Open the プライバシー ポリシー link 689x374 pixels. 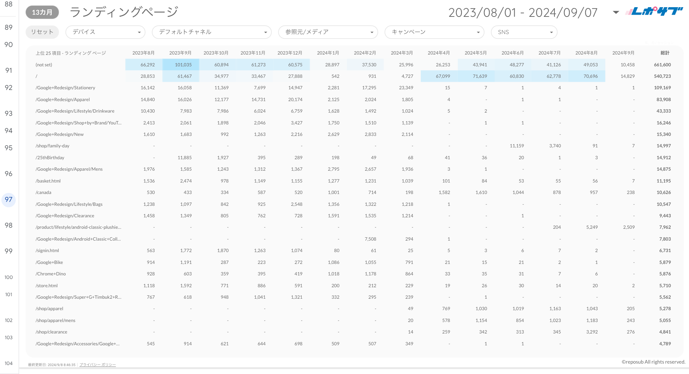(x=98, y=365)
